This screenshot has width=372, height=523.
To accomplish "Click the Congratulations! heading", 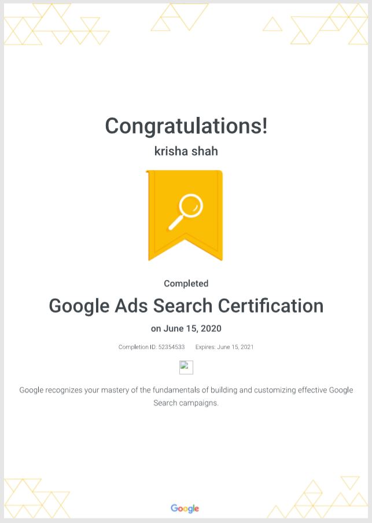I will point(186,126).
